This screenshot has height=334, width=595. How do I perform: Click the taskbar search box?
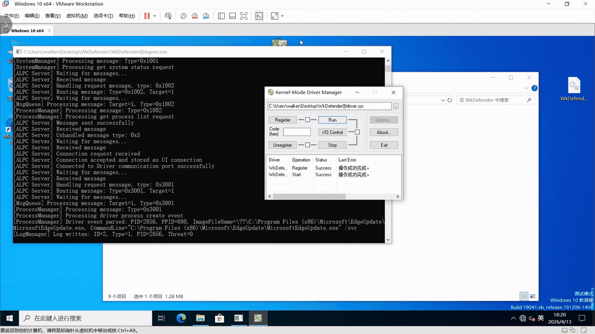[85, 318]
